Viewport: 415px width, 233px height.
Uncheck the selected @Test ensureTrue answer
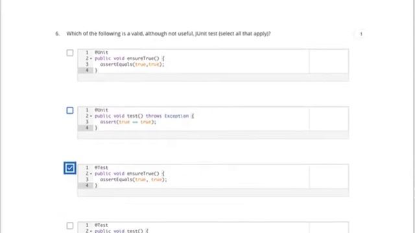pos(70,168)
